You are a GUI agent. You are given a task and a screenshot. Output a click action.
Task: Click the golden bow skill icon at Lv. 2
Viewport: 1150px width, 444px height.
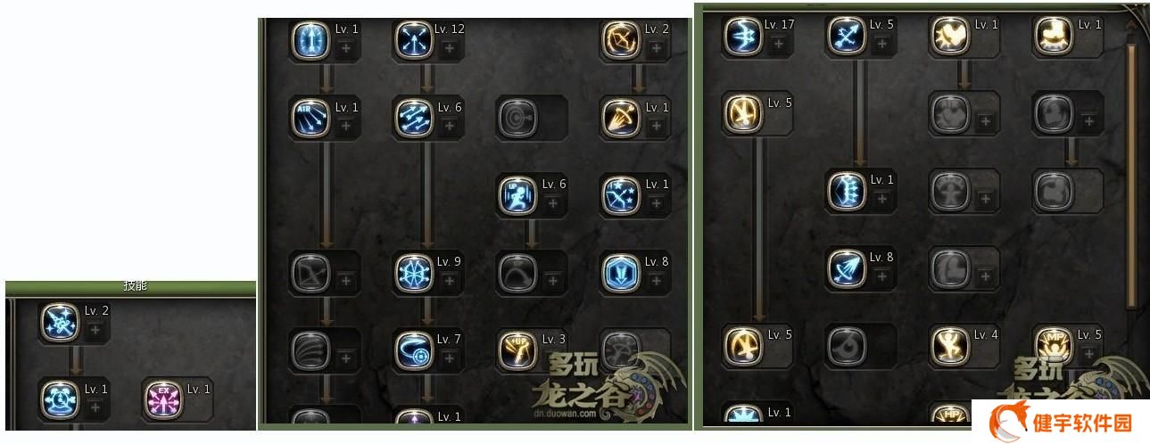coord(620,39)
